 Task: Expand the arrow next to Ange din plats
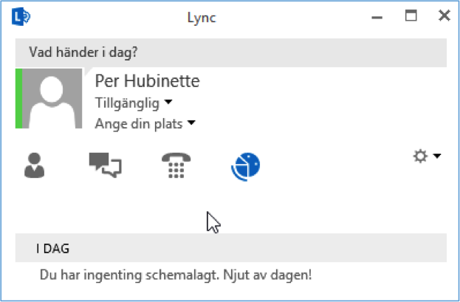click(191, 123)
